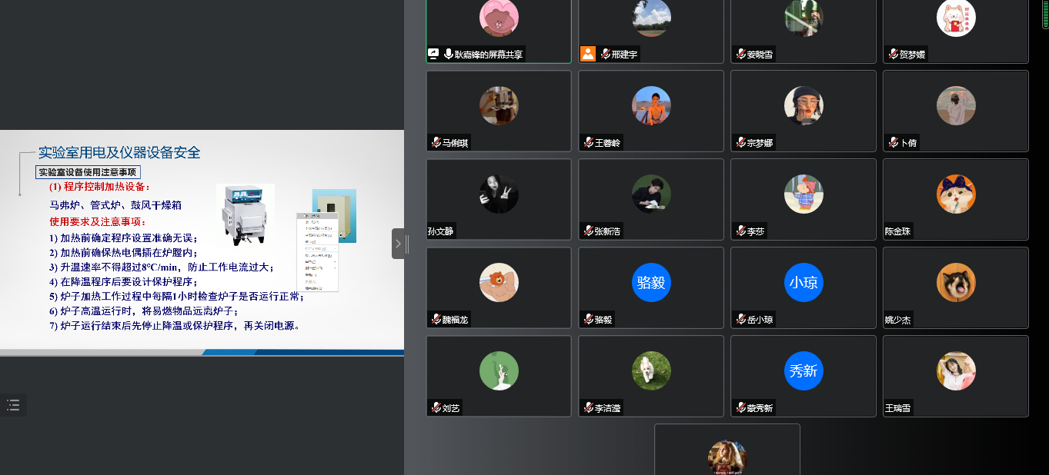
Task: Toggle the muted microphone icon for 姜晓雪
Action: point(740,55)
